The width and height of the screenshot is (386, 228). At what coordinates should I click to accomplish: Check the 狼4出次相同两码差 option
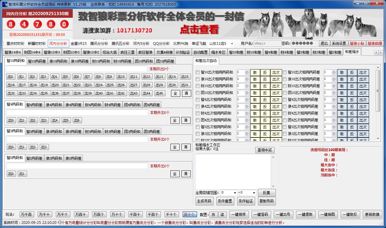pos(284,106)
